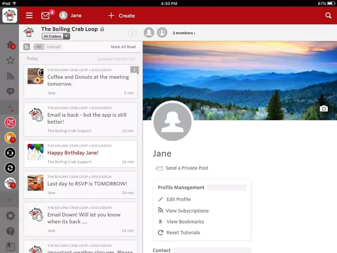The image size is (337, 253).
Task: Open the inbox envelope with 4 notifications
Action: [x=46, y=15]
